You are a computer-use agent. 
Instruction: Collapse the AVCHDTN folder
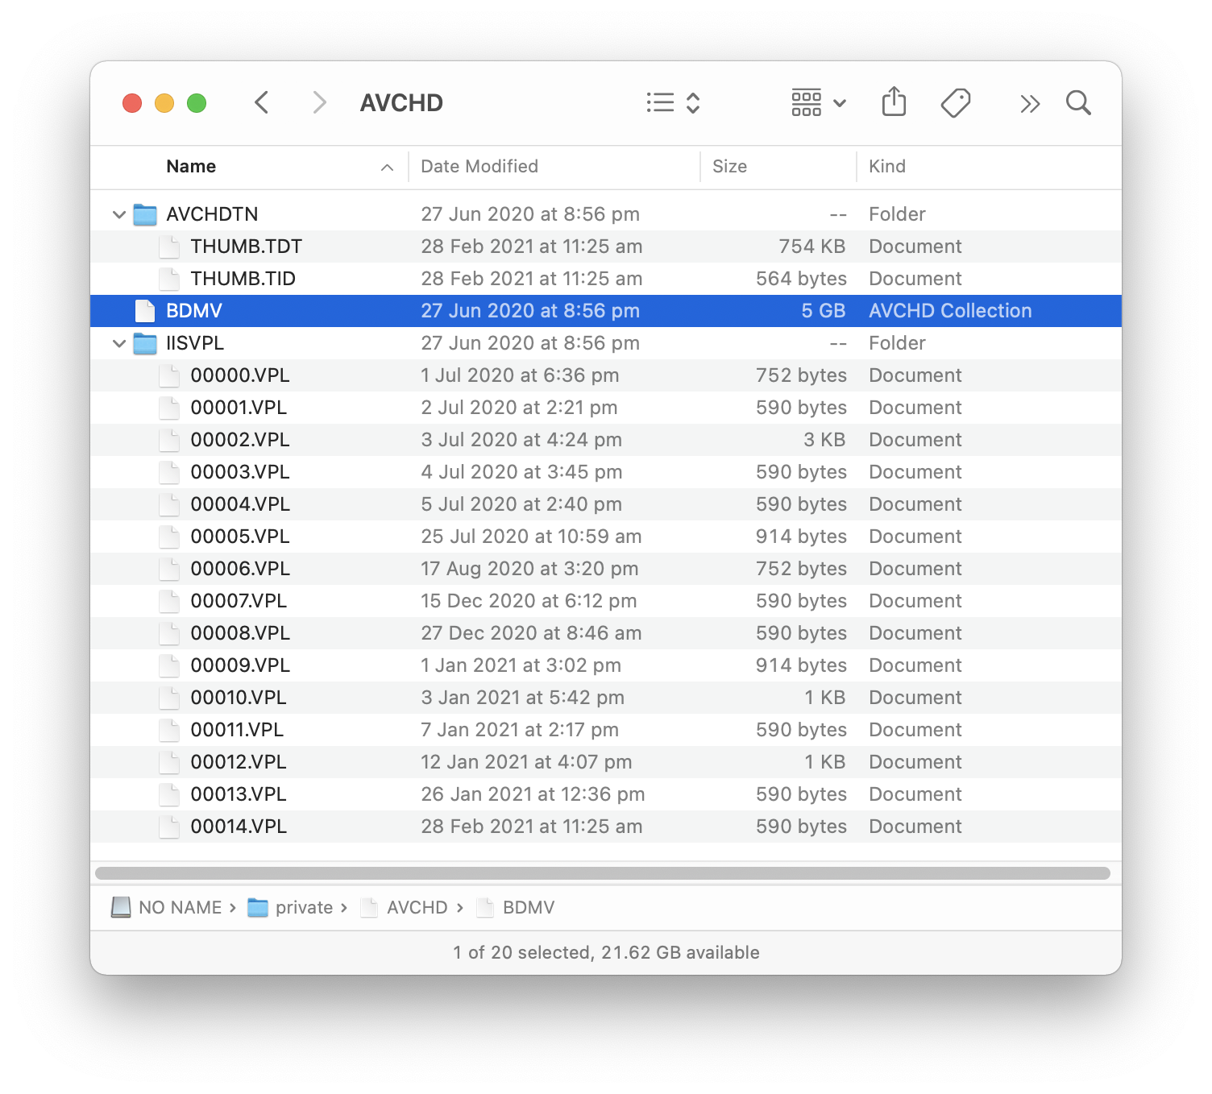[x=119, y=214]
